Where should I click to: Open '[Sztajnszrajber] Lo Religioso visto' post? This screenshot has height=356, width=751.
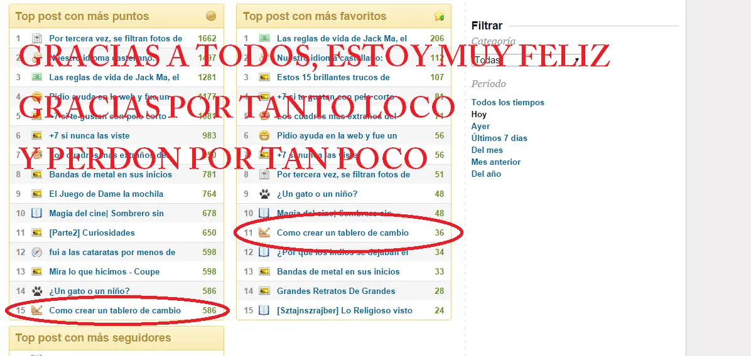[344, 311]
